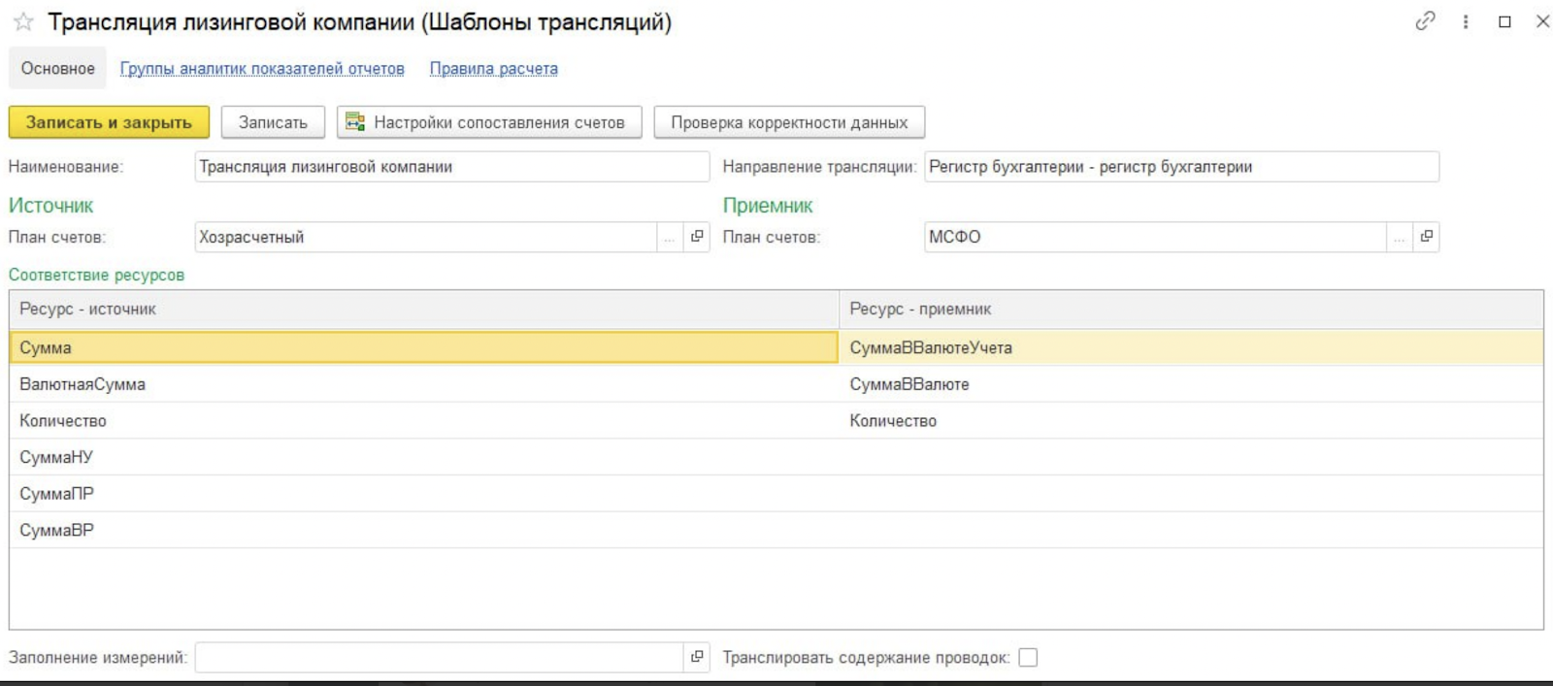Select the Сумма source resource row
1553x686 pixels.
[424, 347]
